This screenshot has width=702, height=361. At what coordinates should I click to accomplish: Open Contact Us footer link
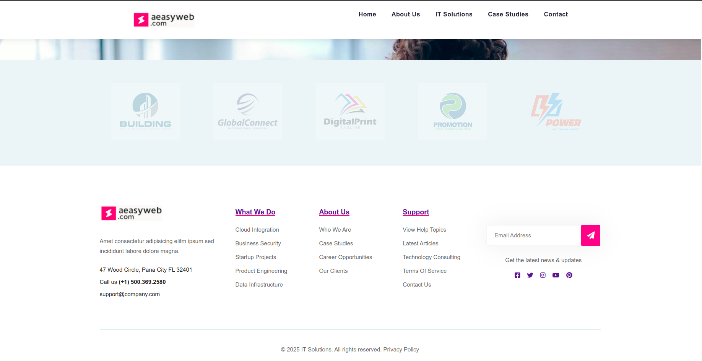417,285
